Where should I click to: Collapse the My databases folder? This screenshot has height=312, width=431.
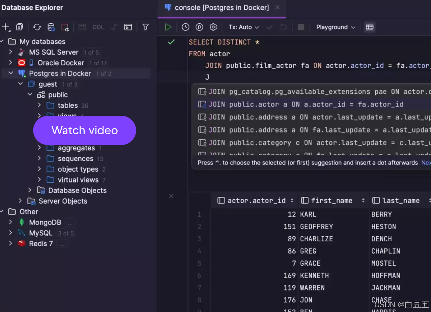[x=2, y=42]
